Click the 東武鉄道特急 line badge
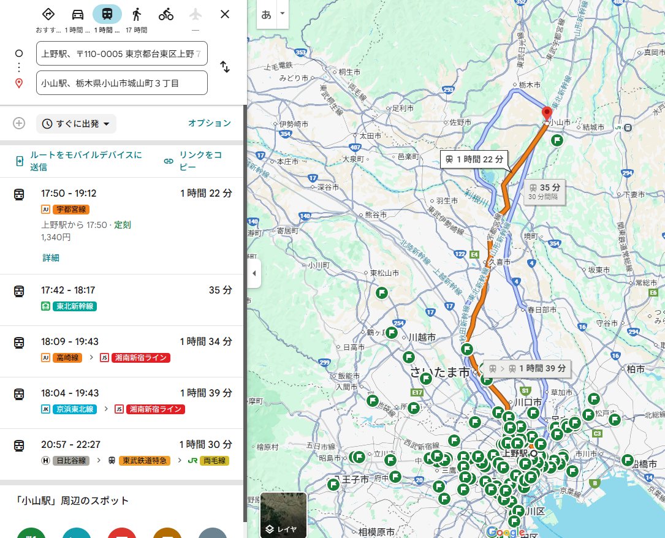This screenshot has width=665, height=538. [x=145, y=460]
